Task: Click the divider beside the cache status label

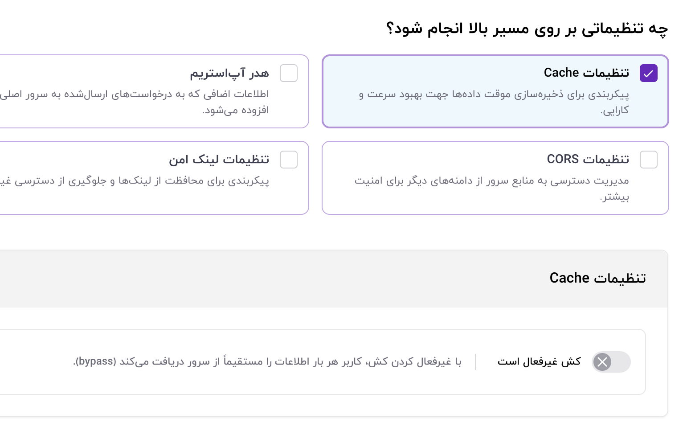Action: point(476,362)
